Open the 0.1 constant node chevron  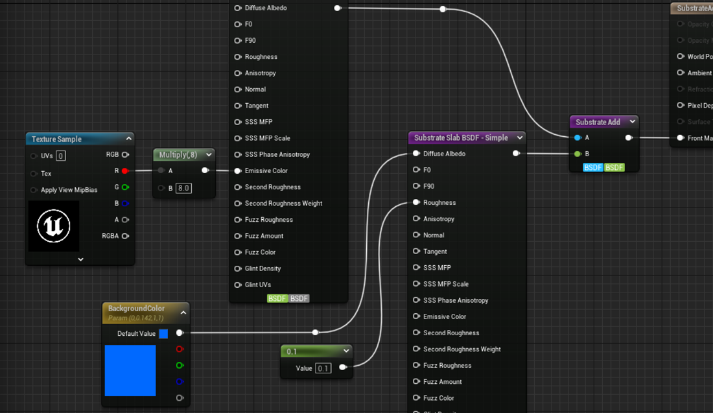[346, 351]
